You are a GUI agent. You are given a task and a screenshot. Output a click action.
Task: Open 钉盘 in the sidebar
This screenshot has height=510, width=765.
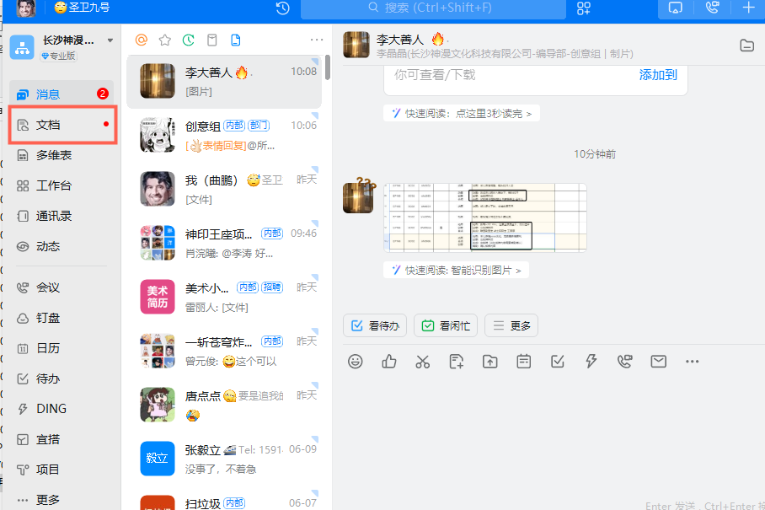pos(62,318)
